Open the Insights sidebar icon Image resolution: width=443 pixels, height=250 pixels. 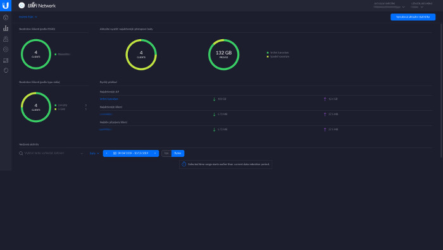point(6,70)
